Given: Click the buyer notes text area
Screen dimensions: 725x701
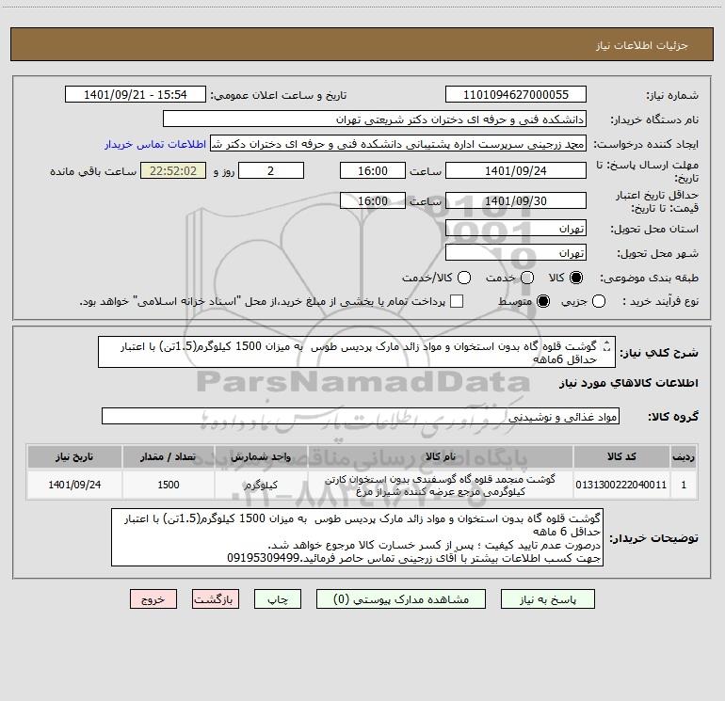Looking at the screenshot, I should point(357,537).
